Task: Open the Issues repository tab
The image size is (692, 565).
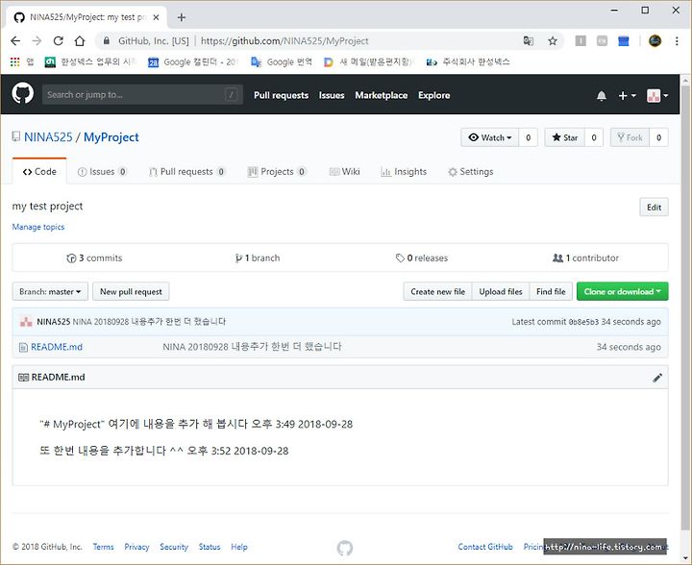Action: pos(102,172)
